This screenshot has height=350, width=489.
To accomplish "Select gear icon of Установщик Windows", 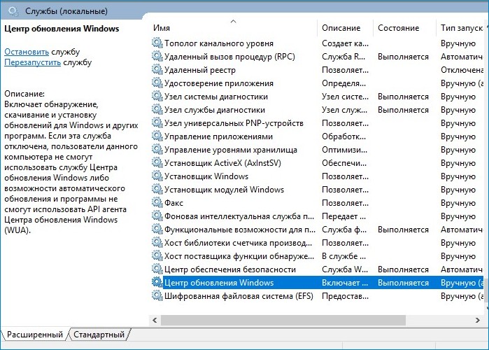I will tap(157, 176).
